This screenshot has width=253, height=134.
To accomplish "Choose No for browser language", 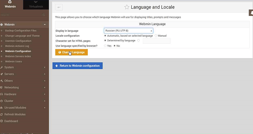I will (114, 46).
